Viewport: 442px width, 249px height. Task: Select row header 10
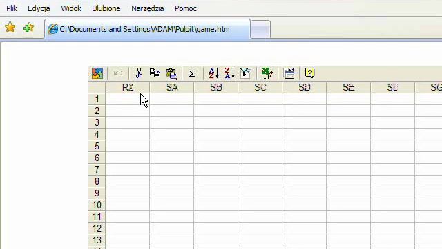pyautogui.click(x=97, y=205)
